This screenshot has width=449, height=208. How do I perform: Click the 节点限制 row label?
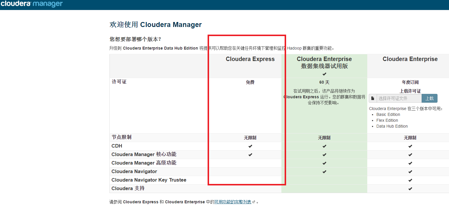click(x=121, y=137)
